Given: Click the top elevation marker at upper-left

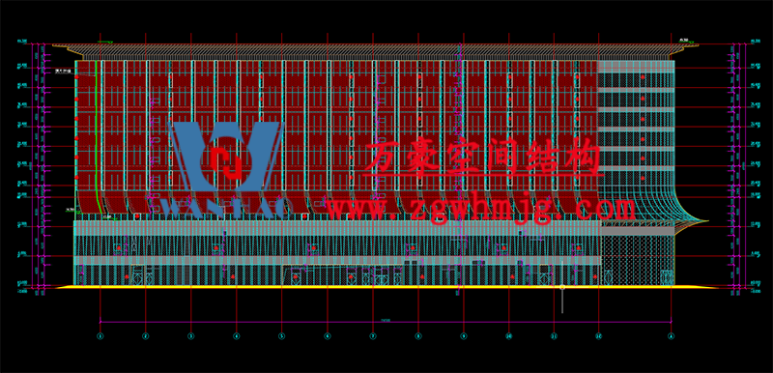Looking at the screenshot, I should tap(21, 42).
